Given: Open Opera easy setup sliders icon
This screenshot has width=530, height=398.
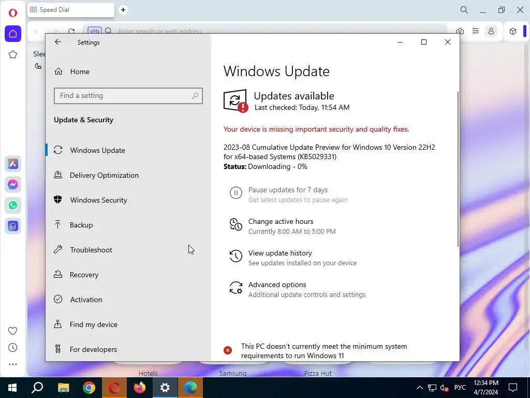Looking at the screenshot, I should pyautogui.click(x=476, y=31).
